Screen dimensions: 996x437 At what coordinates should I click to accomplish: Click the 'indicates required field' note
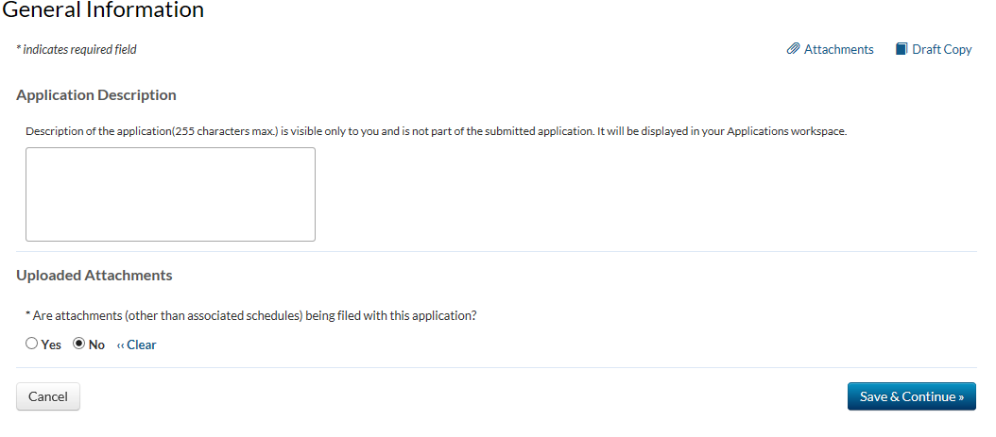point(77,49)
